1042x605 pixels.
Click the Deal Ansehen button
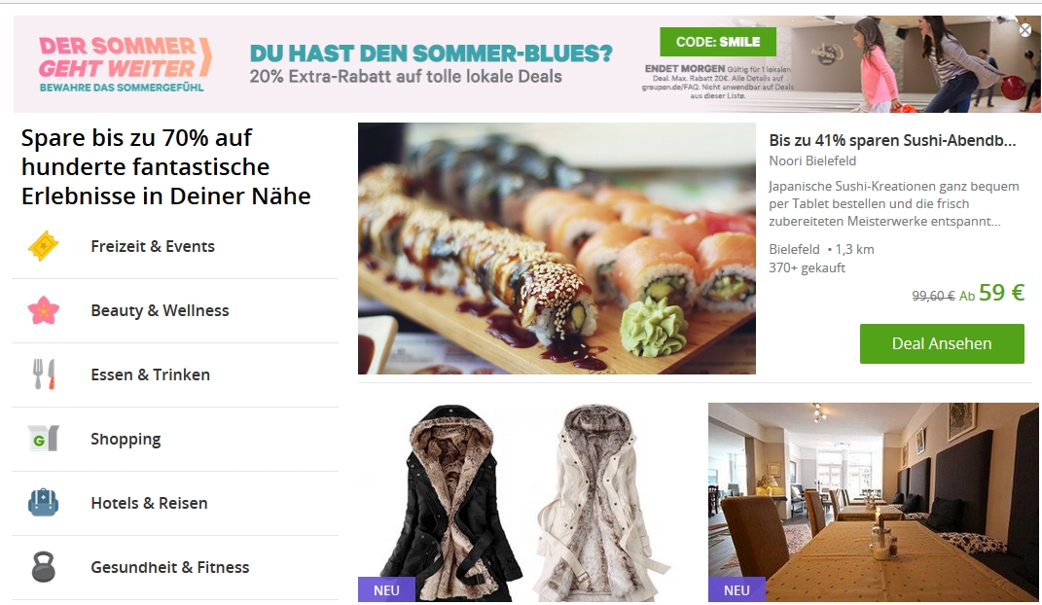(x=942, y=343)
